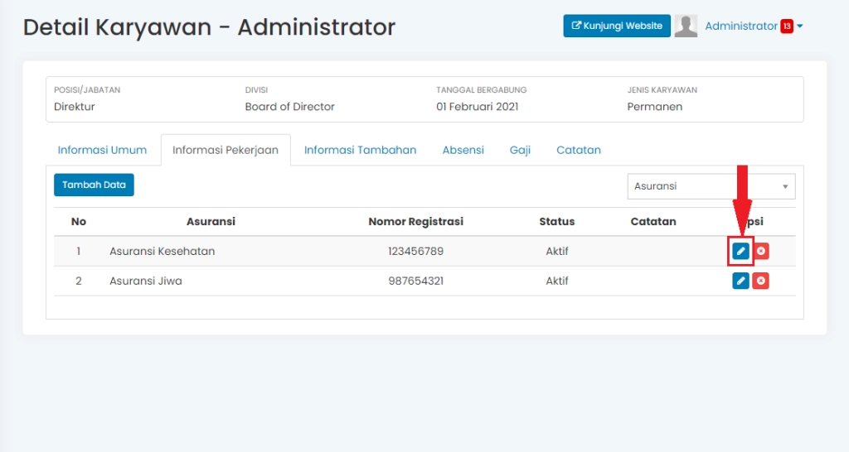Open the Absensi tab
849x452 pixels.
click(463, 150)
